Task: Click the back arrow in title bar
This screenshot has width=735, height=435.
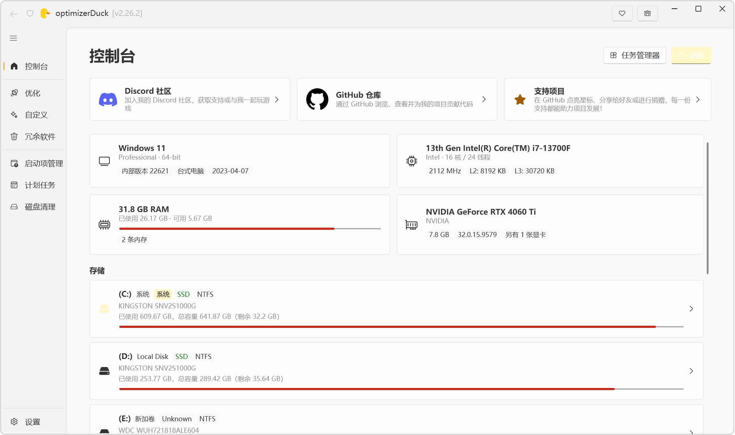Action: click(14, 14)
